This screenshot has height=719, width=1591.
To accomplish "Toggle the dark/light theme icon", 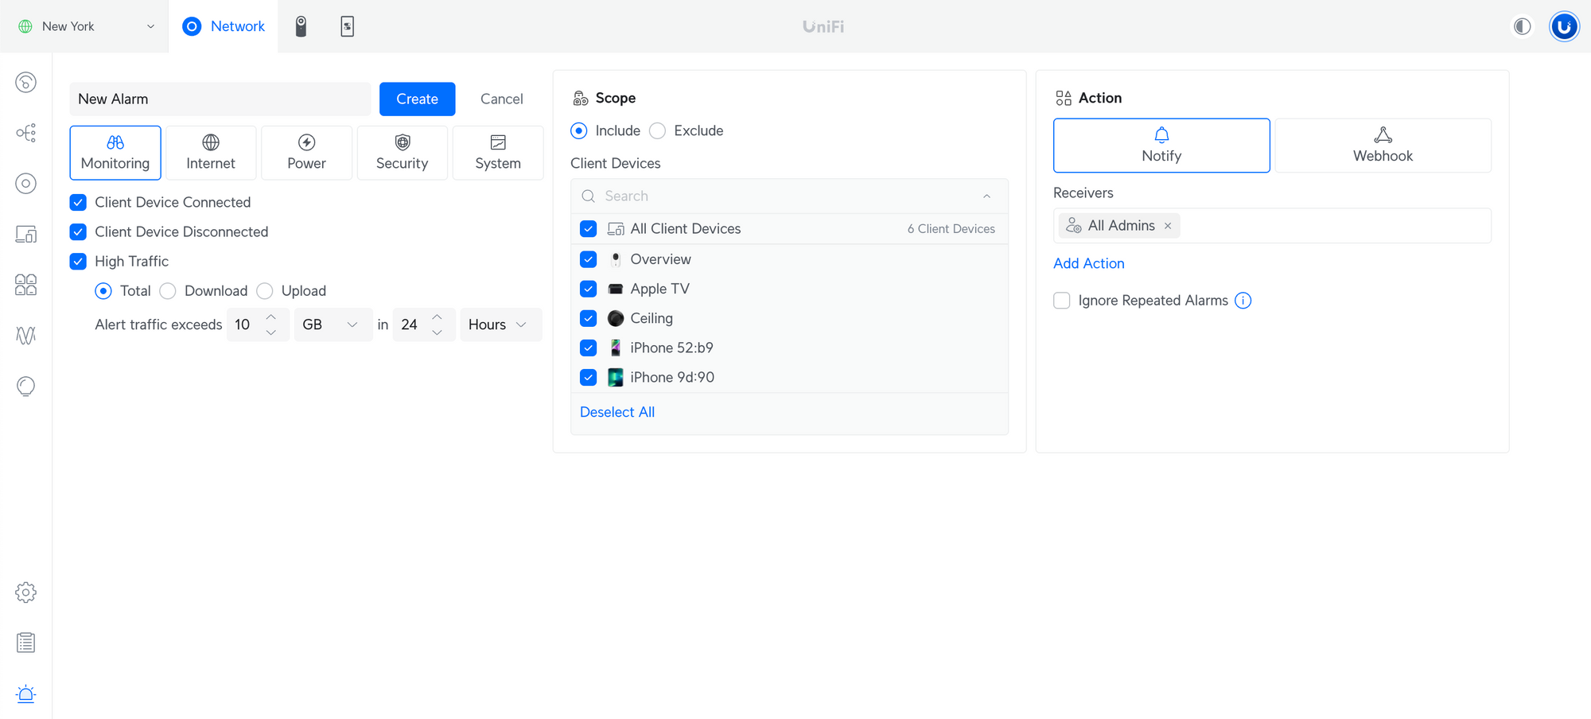I will pyautogui.click(x=1522, y=26).
